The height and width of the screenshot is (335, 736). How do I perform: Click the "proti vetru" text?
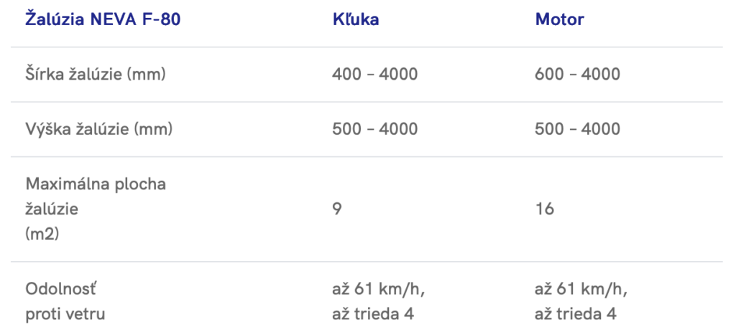[66, 313]
